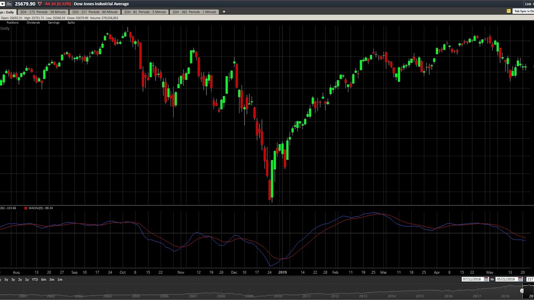Screen dimensions: 534x300
Task: Open the end date calendar picker
Action: pyautogui.click(x=520, y=279)
